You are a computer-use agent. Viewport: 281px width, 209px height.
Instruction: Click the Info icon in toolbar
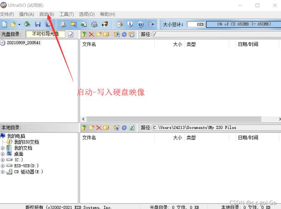pos(130,25)
